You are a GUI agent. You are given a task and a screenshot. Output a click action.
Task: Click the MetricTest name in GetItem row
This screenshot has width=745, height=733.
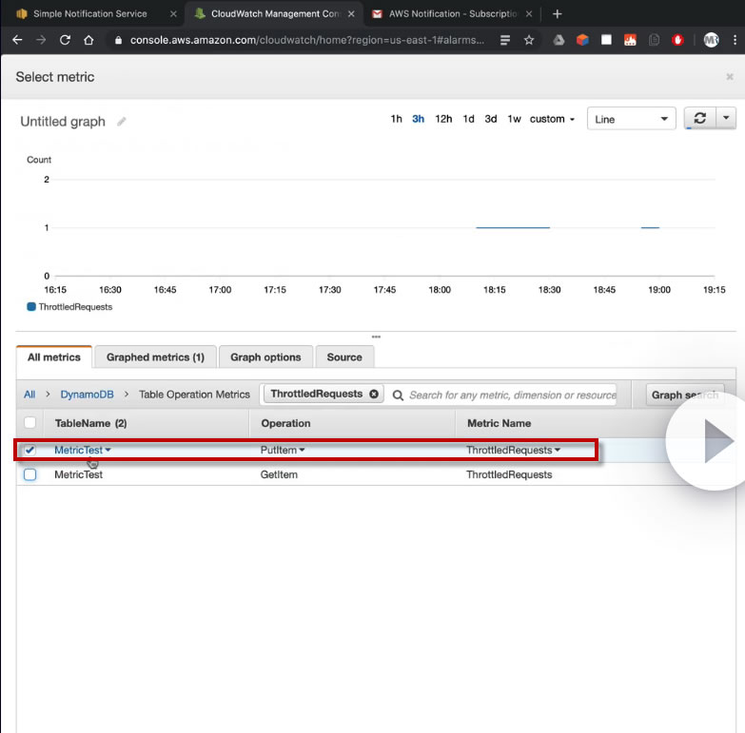pyautogui.click(x=78, y=474)
